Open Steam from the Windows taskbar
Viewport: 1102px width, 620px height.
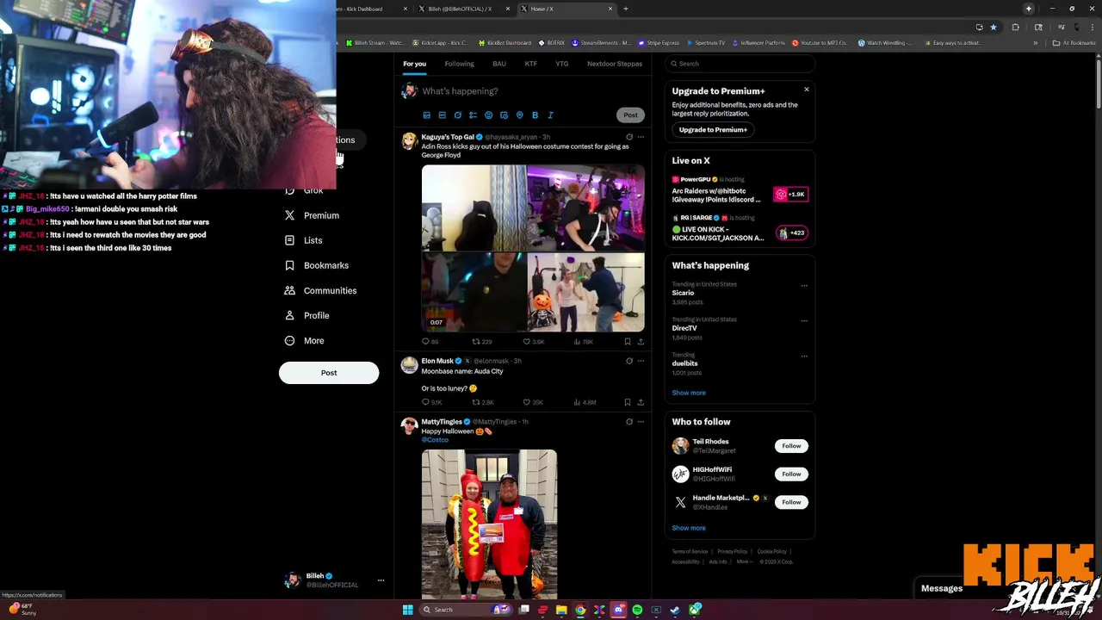(x=675, y=610)
